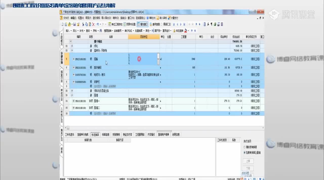Screen dimensions: 324x180
Task: Open the 整理清单 dropdown
Action: pos(108,31)
